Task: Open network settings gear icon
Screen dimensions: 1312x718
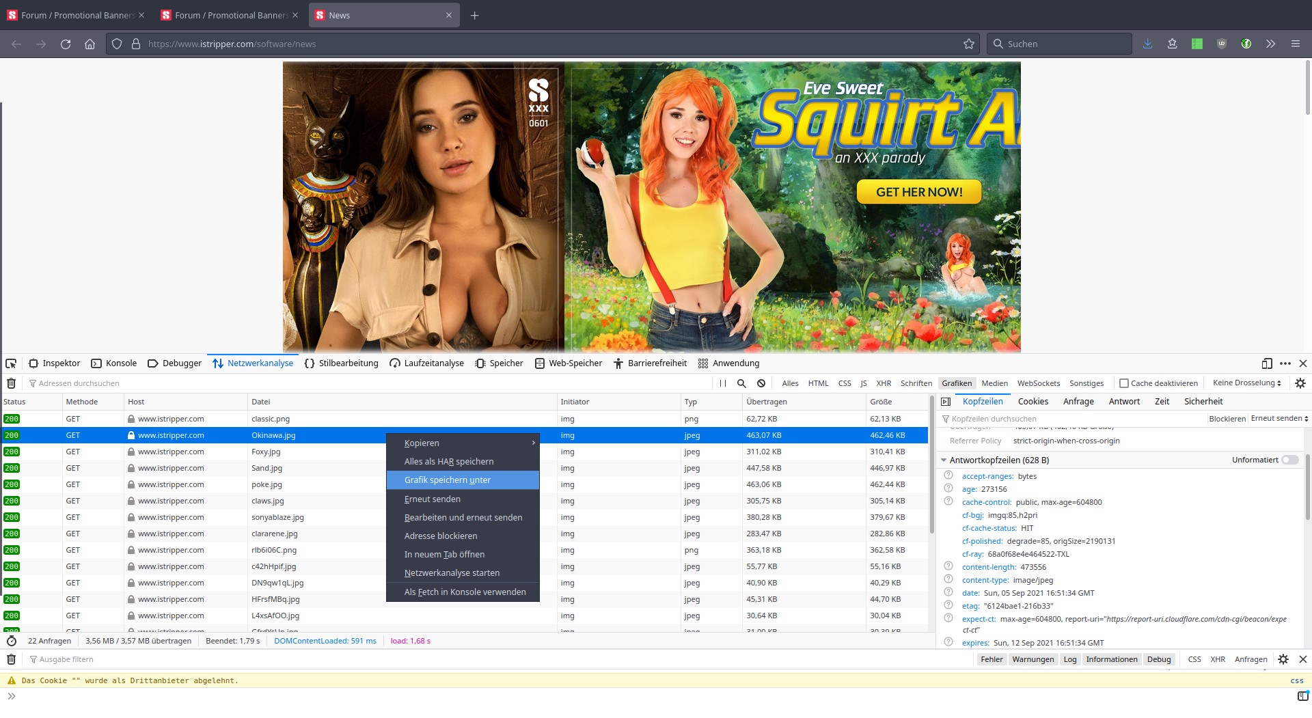Action: 1300,383
